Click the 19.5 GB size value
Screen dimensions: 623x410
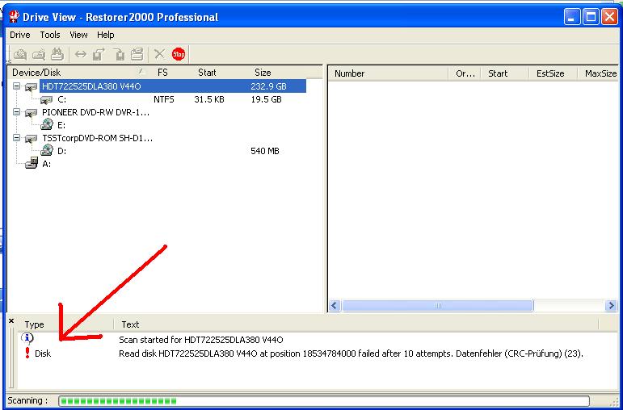(266, 99)
